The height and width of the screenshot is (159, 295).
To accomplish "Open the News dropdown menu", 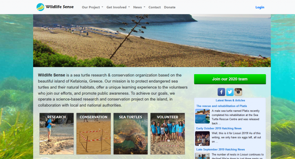I will coord(139,7).
